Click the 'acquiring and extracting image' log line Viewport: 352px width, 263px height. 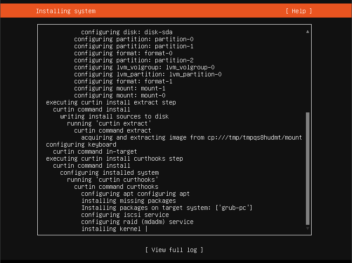[x=191, y=137]
